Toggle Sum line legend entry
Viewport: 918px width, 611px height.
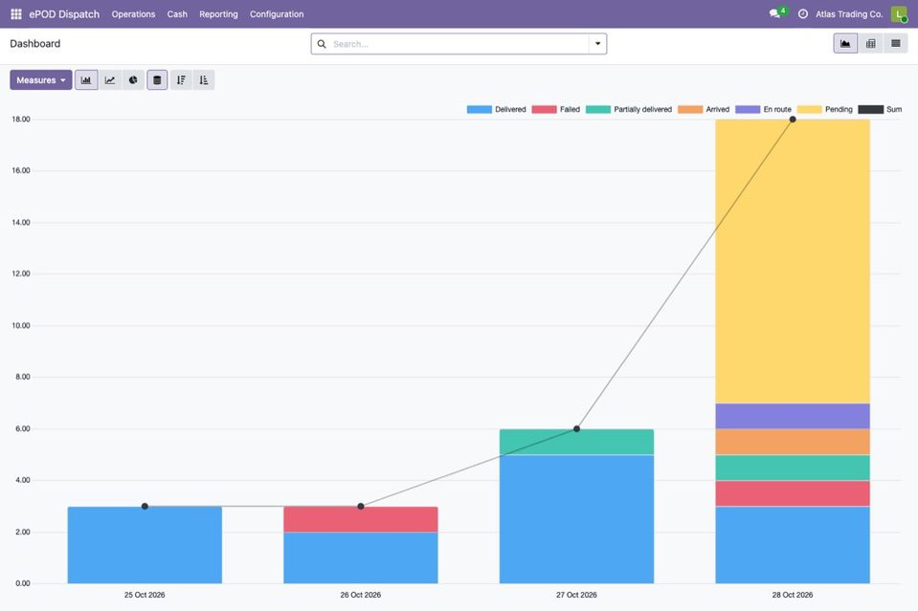point(880,109)
